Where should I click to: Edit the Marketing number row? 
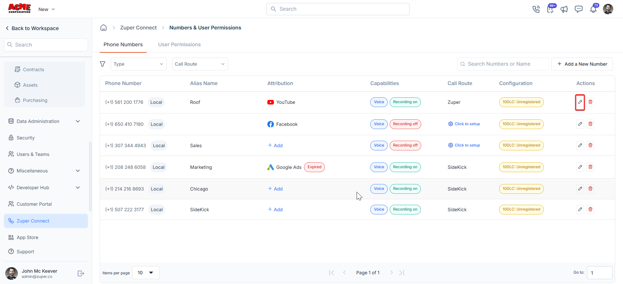[580, 167]
